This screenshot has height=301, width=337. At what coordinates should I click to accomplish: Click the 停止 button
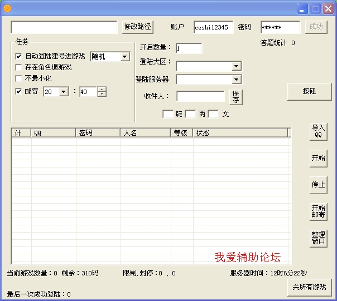(318, 185)
